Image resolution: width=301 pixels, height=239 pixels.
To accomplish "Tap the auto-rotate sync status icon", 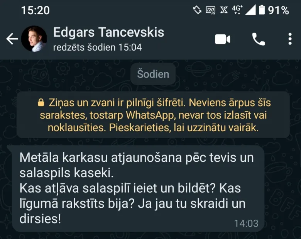I will pos(197,10).
